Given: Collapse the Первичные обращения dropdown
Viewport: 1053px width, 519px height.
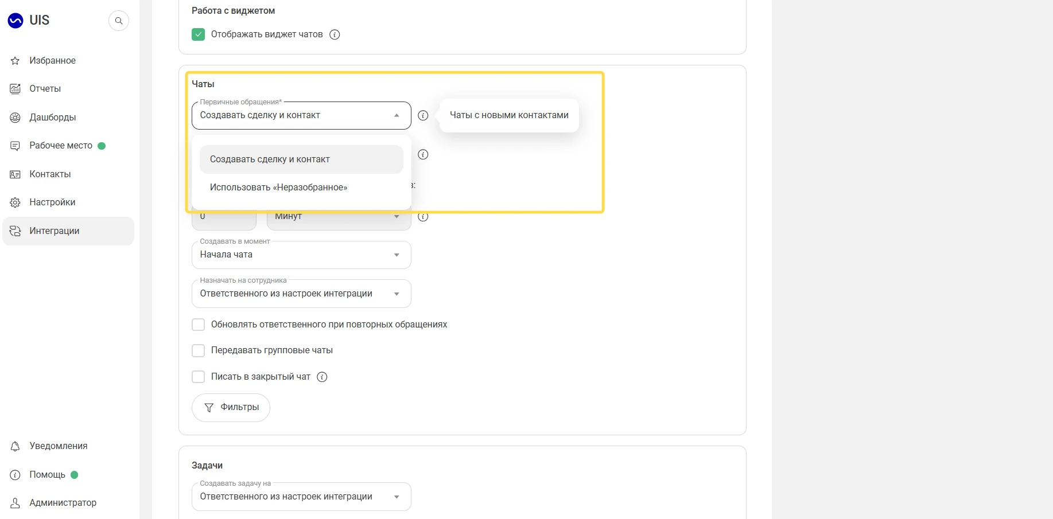Looking at the screenshot, I should point(301,115).
